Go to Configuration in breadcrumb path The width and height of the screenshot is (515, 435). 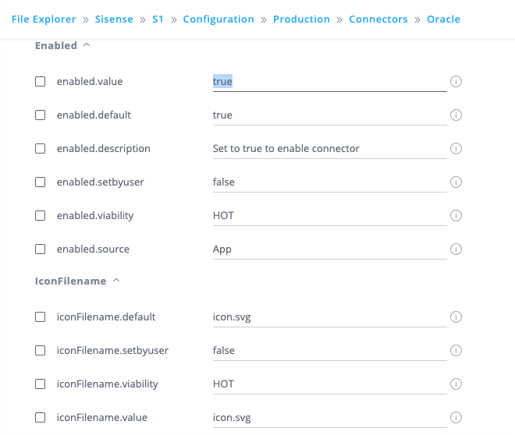coord(218,19)
